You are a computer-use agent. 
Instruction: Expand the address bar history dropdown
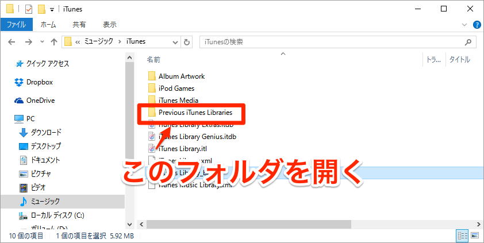tap(175, 42)
